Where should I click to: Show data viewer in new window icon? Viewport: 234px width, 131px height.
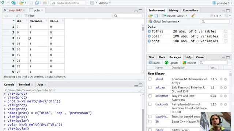tap(18, 16)
